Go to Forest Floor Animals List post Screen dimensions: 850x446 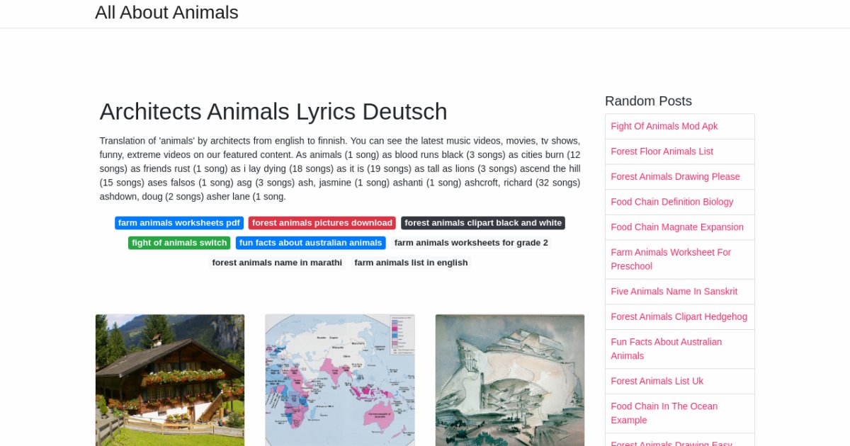[x=662, y=151]
